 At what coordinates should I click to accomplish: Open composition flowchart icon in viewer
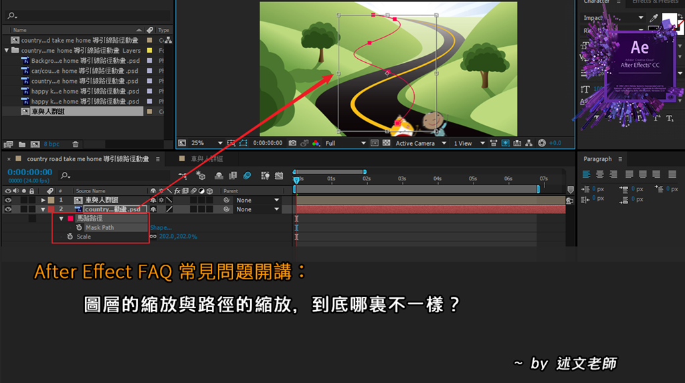529,143
